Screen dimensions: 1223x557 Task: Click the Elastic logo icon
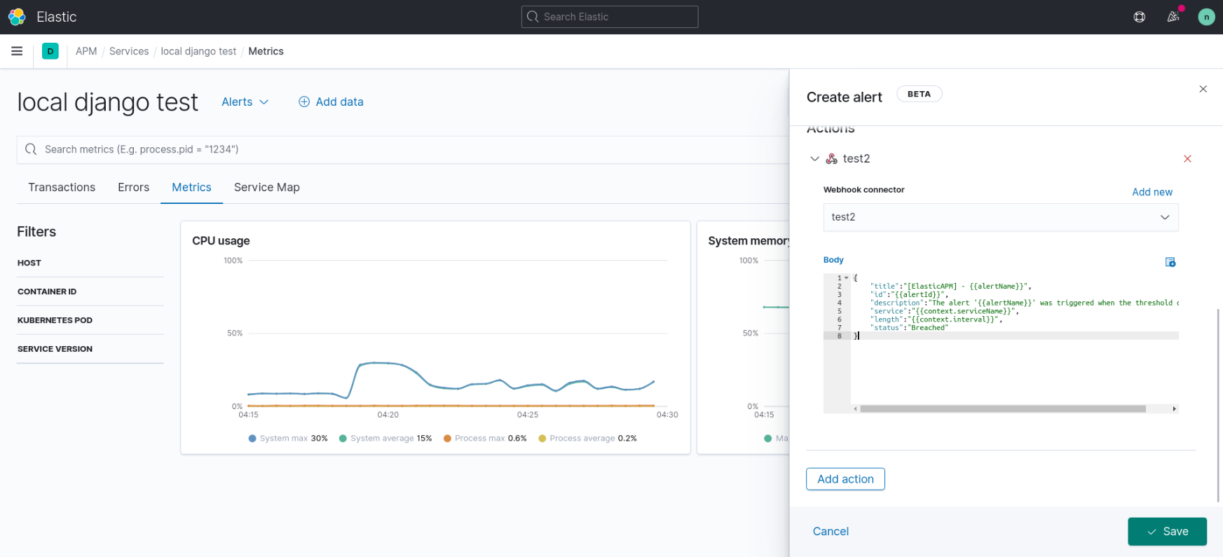pyautogui.click(x=17, y=17)
